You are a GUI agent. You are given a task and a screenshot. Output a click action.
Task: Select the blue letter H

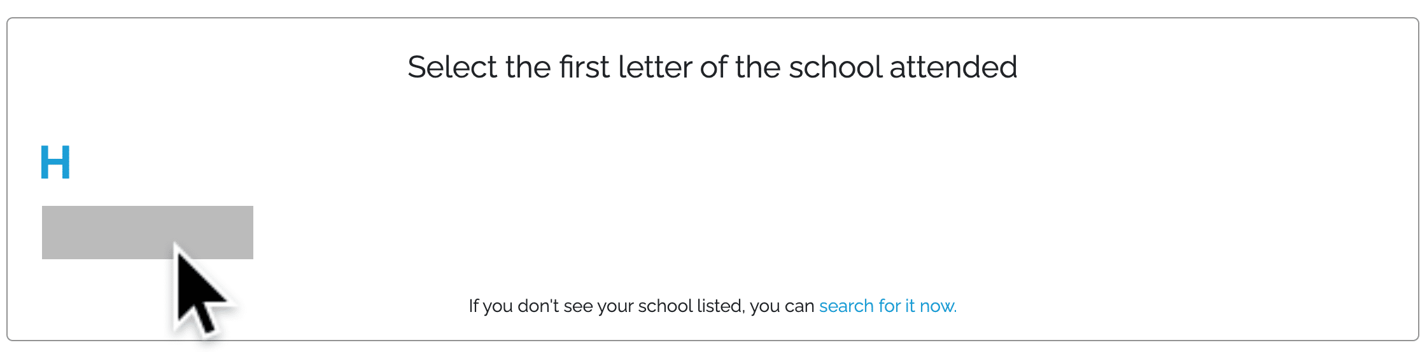coord(55,162)
